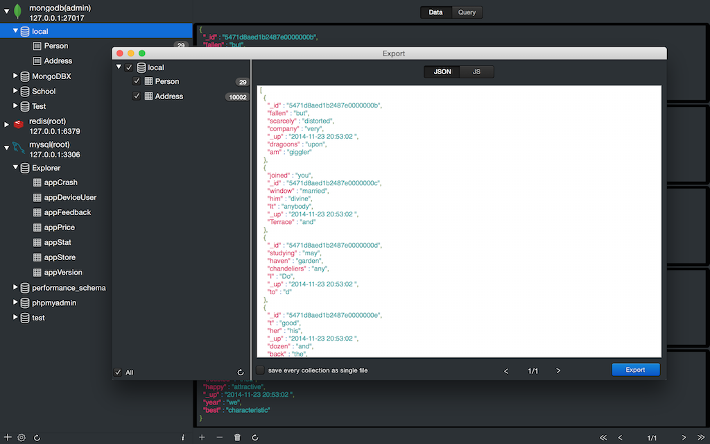Toggle the All checkbox in Export dialog
710x444 pixels.
pos(118,373)
